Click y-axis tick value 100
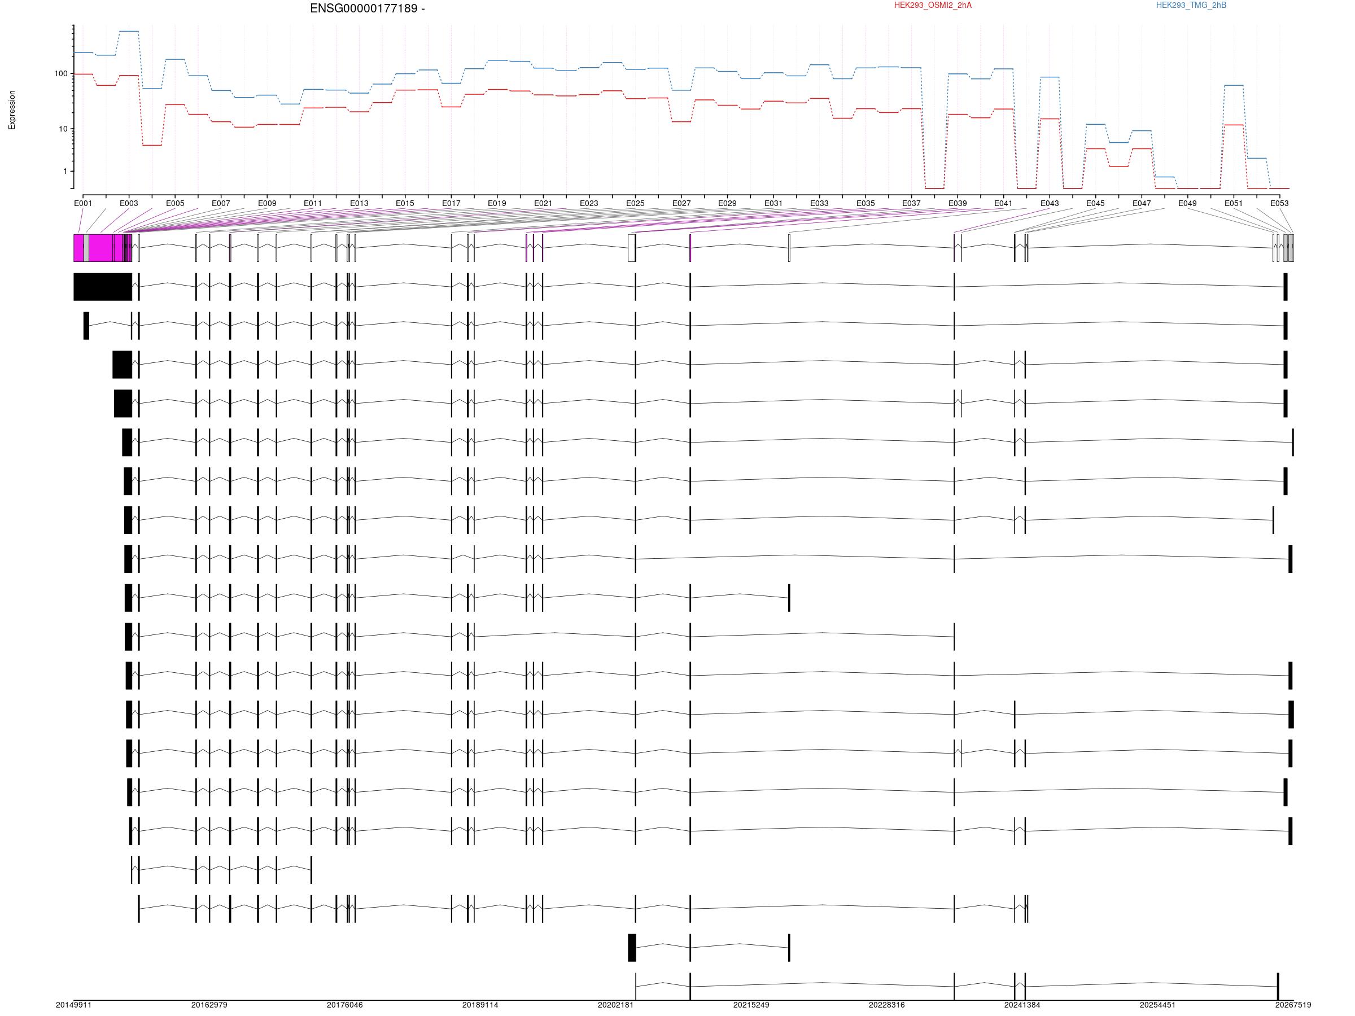Screen dimensions: 1355x1016 (x=60, y=73)
